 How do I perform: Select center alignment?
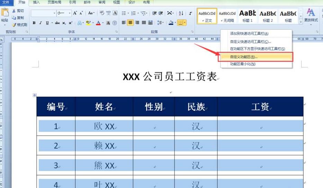point(131,22)
